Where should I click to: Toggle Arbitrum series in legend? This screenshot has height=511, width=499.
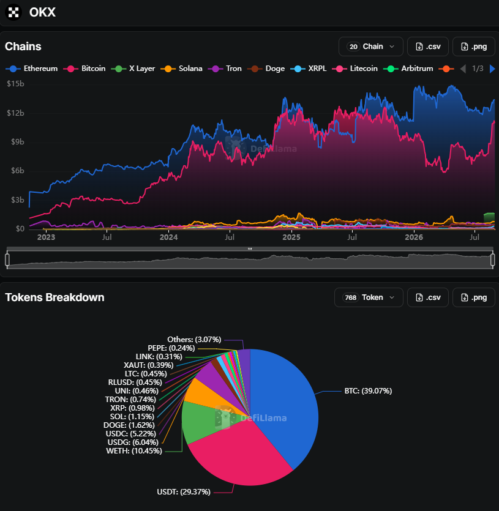click(x=408, y=69)
